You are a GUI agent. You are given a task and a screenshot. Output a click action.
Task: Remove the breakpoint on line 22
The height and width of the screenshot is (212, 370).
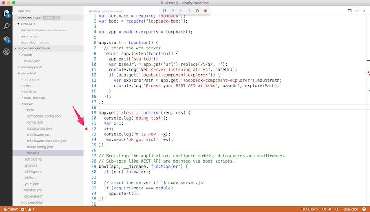pos(86,129)
